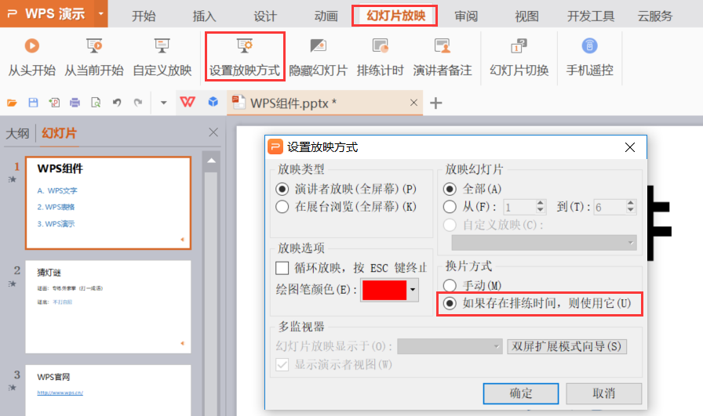Click the WPS组件.pptx document tab
The image size is (703, 416).
[x=325, y=103]
